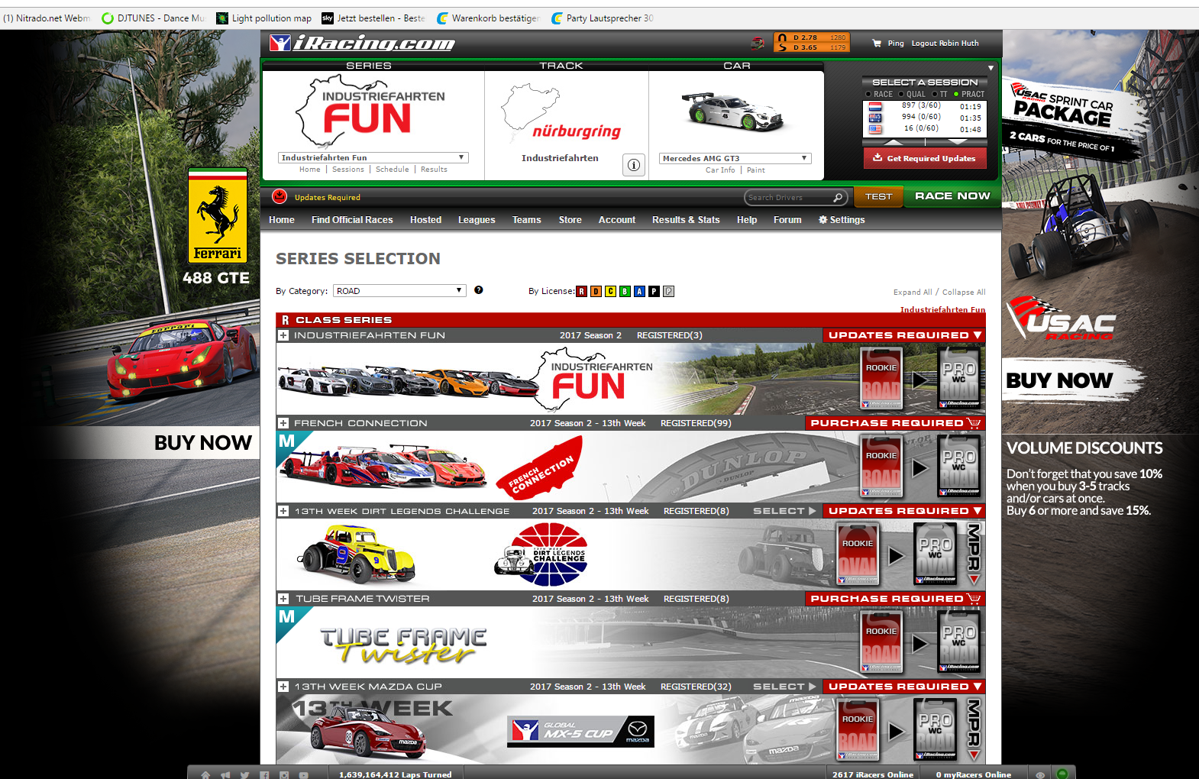Toggle the B license filter
The image size is (1199, 779).
pyautogui.click(x=625, y=291)
